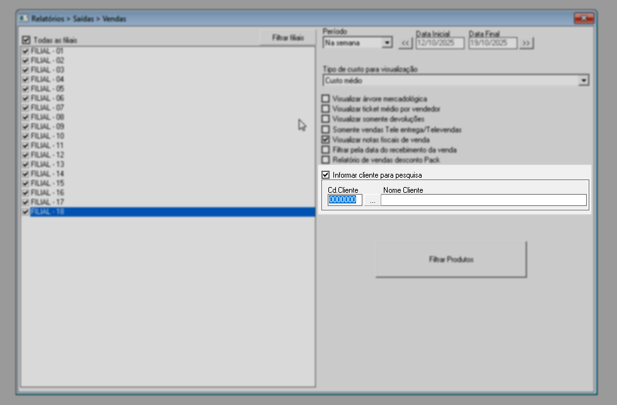
Task: Open client search with '...' button
Action: pos(372,200)
